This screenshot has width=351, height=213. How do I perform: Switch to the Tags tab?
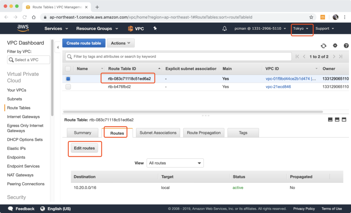(243, 133)
